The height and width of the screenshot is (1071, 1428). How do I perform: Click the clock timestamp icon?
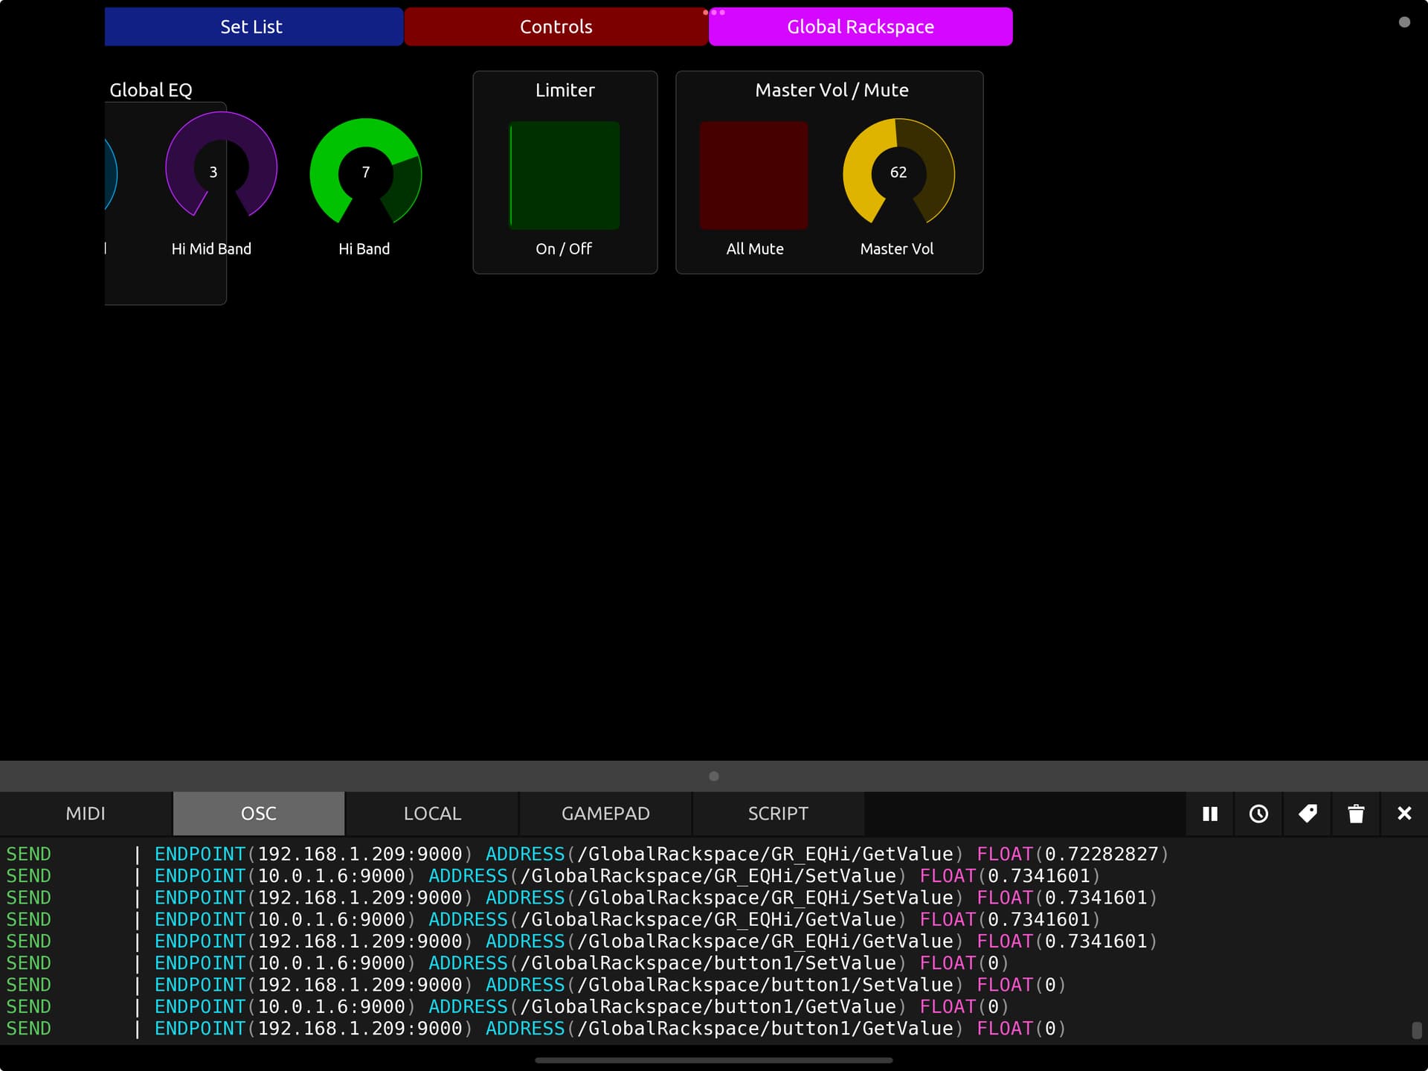[1258, 814]
